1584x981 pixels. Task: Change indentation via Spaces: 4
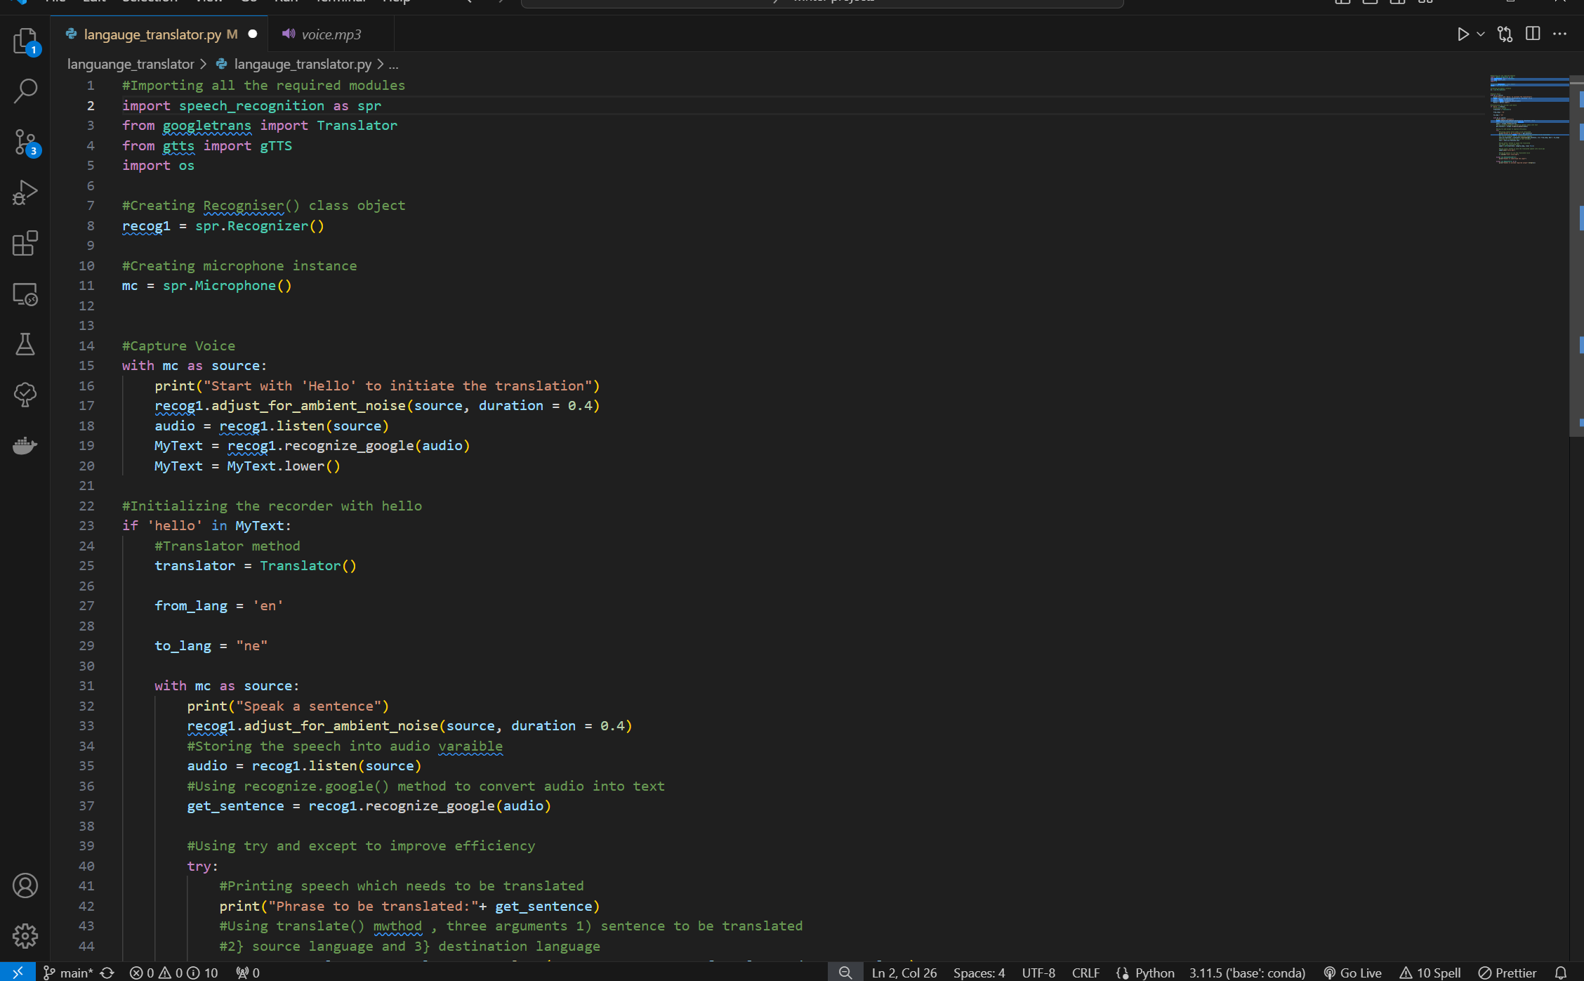point(979,973)
